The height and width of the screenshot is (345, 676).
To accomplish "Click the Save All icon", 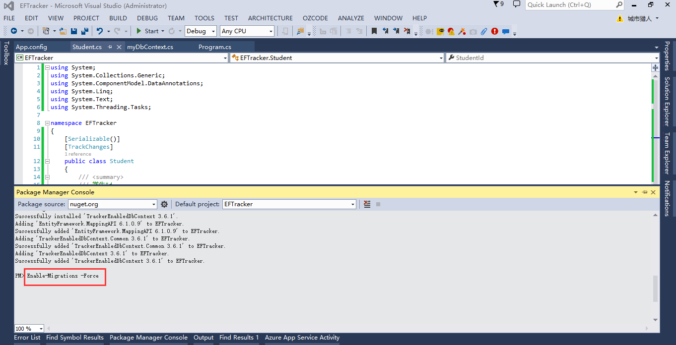I will [84, 31].
